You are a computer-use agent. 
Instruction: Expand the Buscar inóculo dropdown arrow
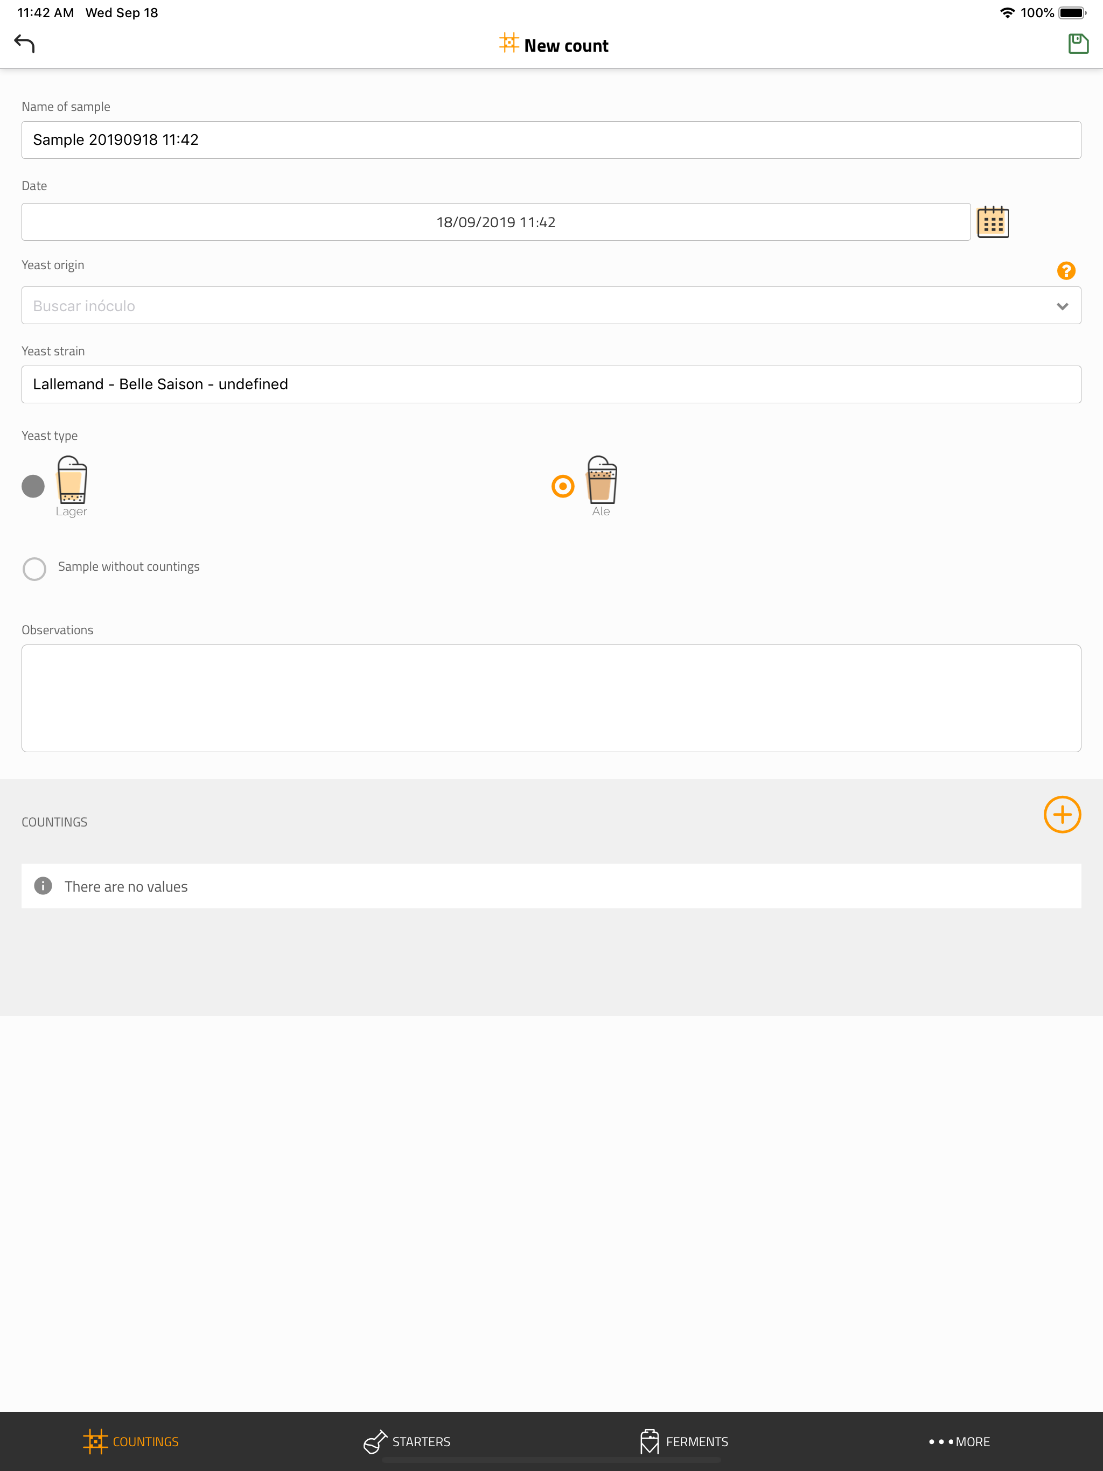tap(1062, 306)
